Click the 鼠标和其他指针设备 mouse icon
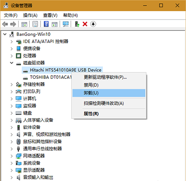 (x=19, y=141)
